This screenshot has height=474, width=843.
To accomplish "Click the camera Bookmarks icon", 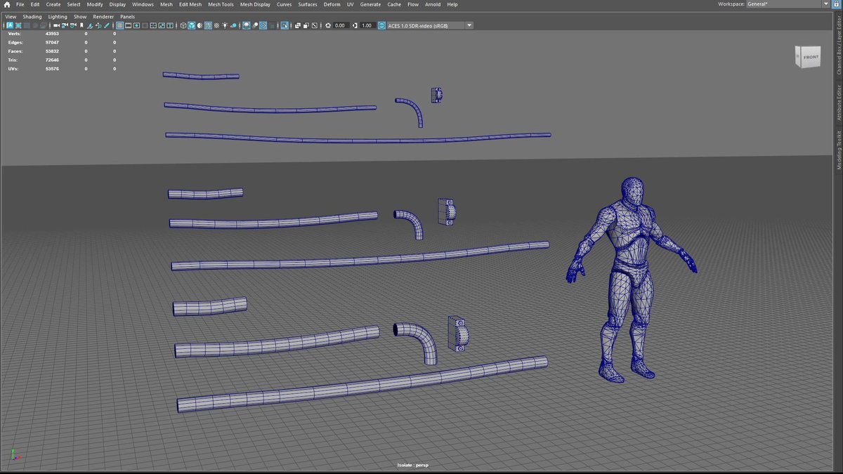I will pyautogui.click(x=81, y=25).
